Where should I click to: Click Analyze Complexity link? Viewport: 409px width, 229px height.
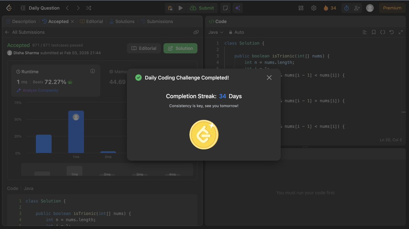pyautogui.click(x=37, y=90)
